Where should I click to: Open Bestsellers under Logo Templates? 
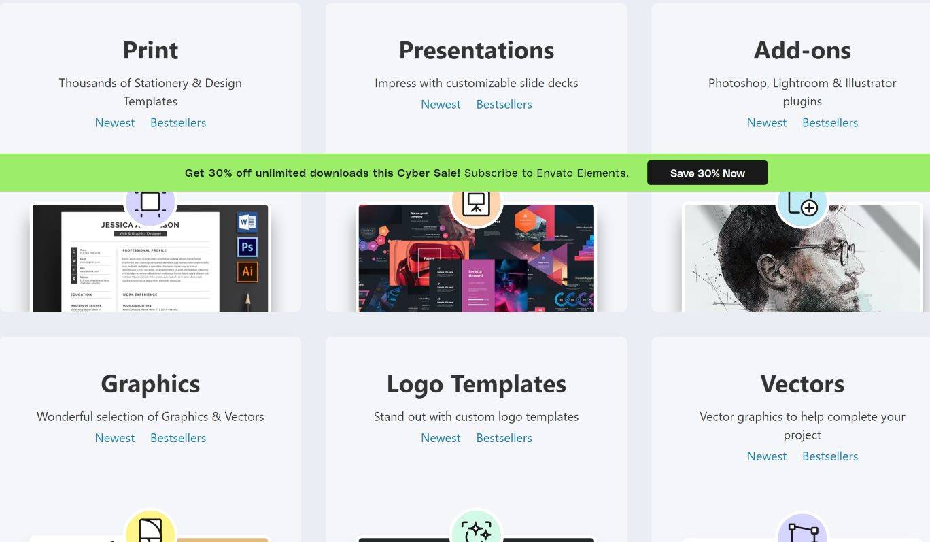(504, 438)
